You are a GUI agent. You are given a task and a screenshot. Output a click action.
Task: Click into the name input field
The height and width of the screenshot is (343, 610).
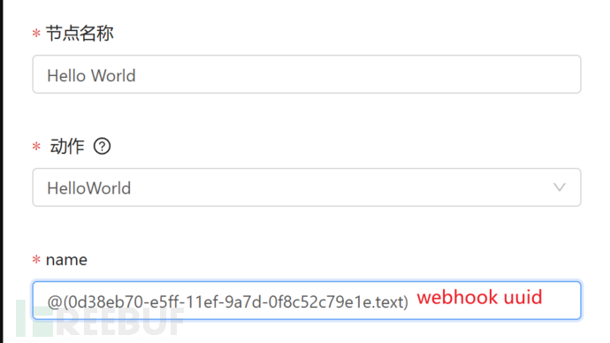click(x=307, y=301)
